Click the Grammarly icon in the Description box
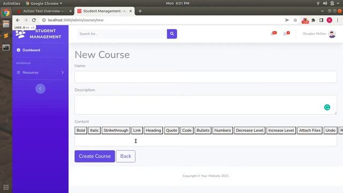The image size is (343, 193). (x=327, y=107)
